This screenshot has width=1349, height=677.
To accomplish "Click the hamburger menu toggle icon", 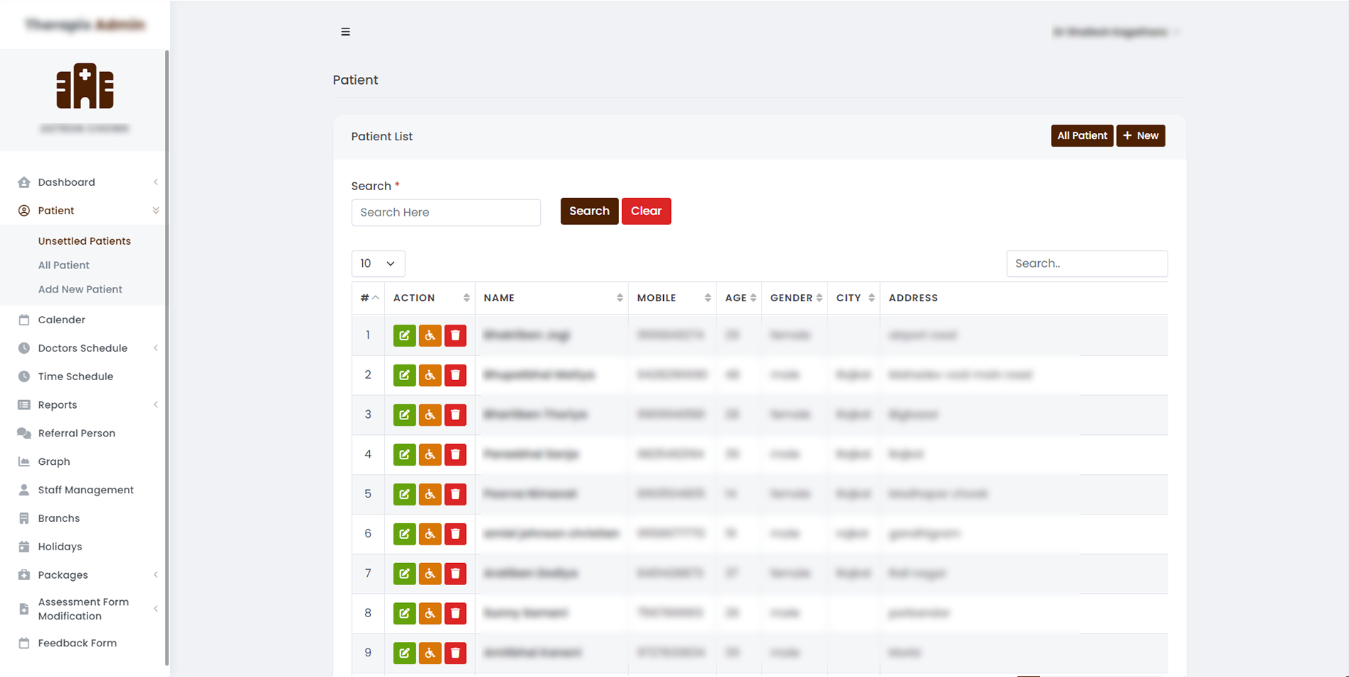I will (x=345, y=31).
